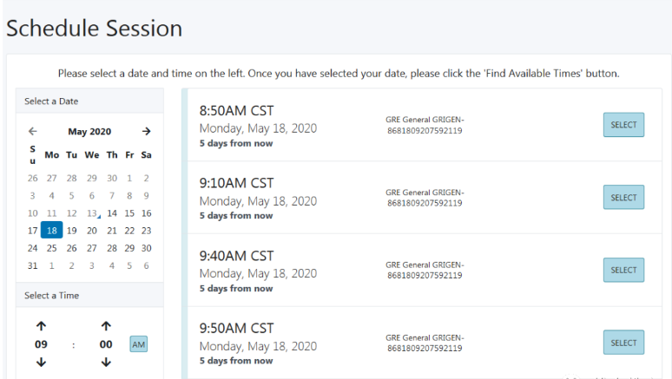Choose May 14 on the calendar
This screenshot has height=379, width=672.
coord(112,213)
